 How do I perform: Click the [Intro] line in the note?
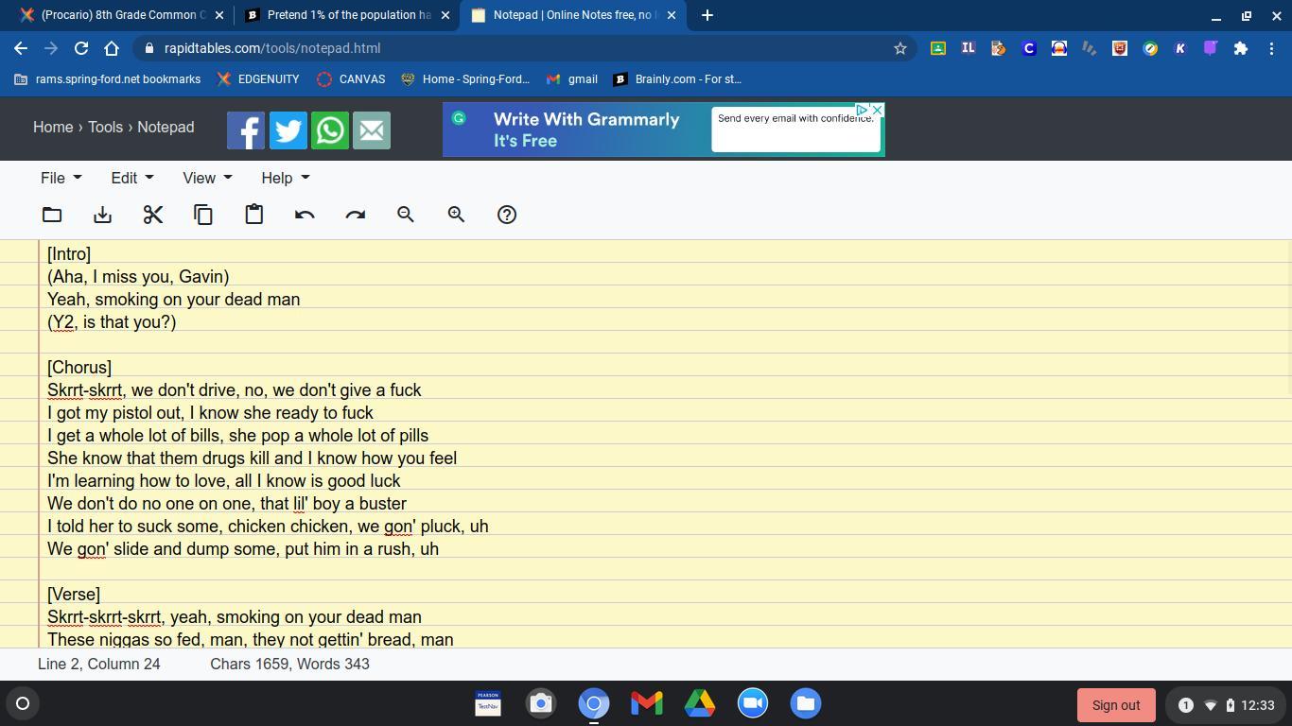tap(69, 254)
